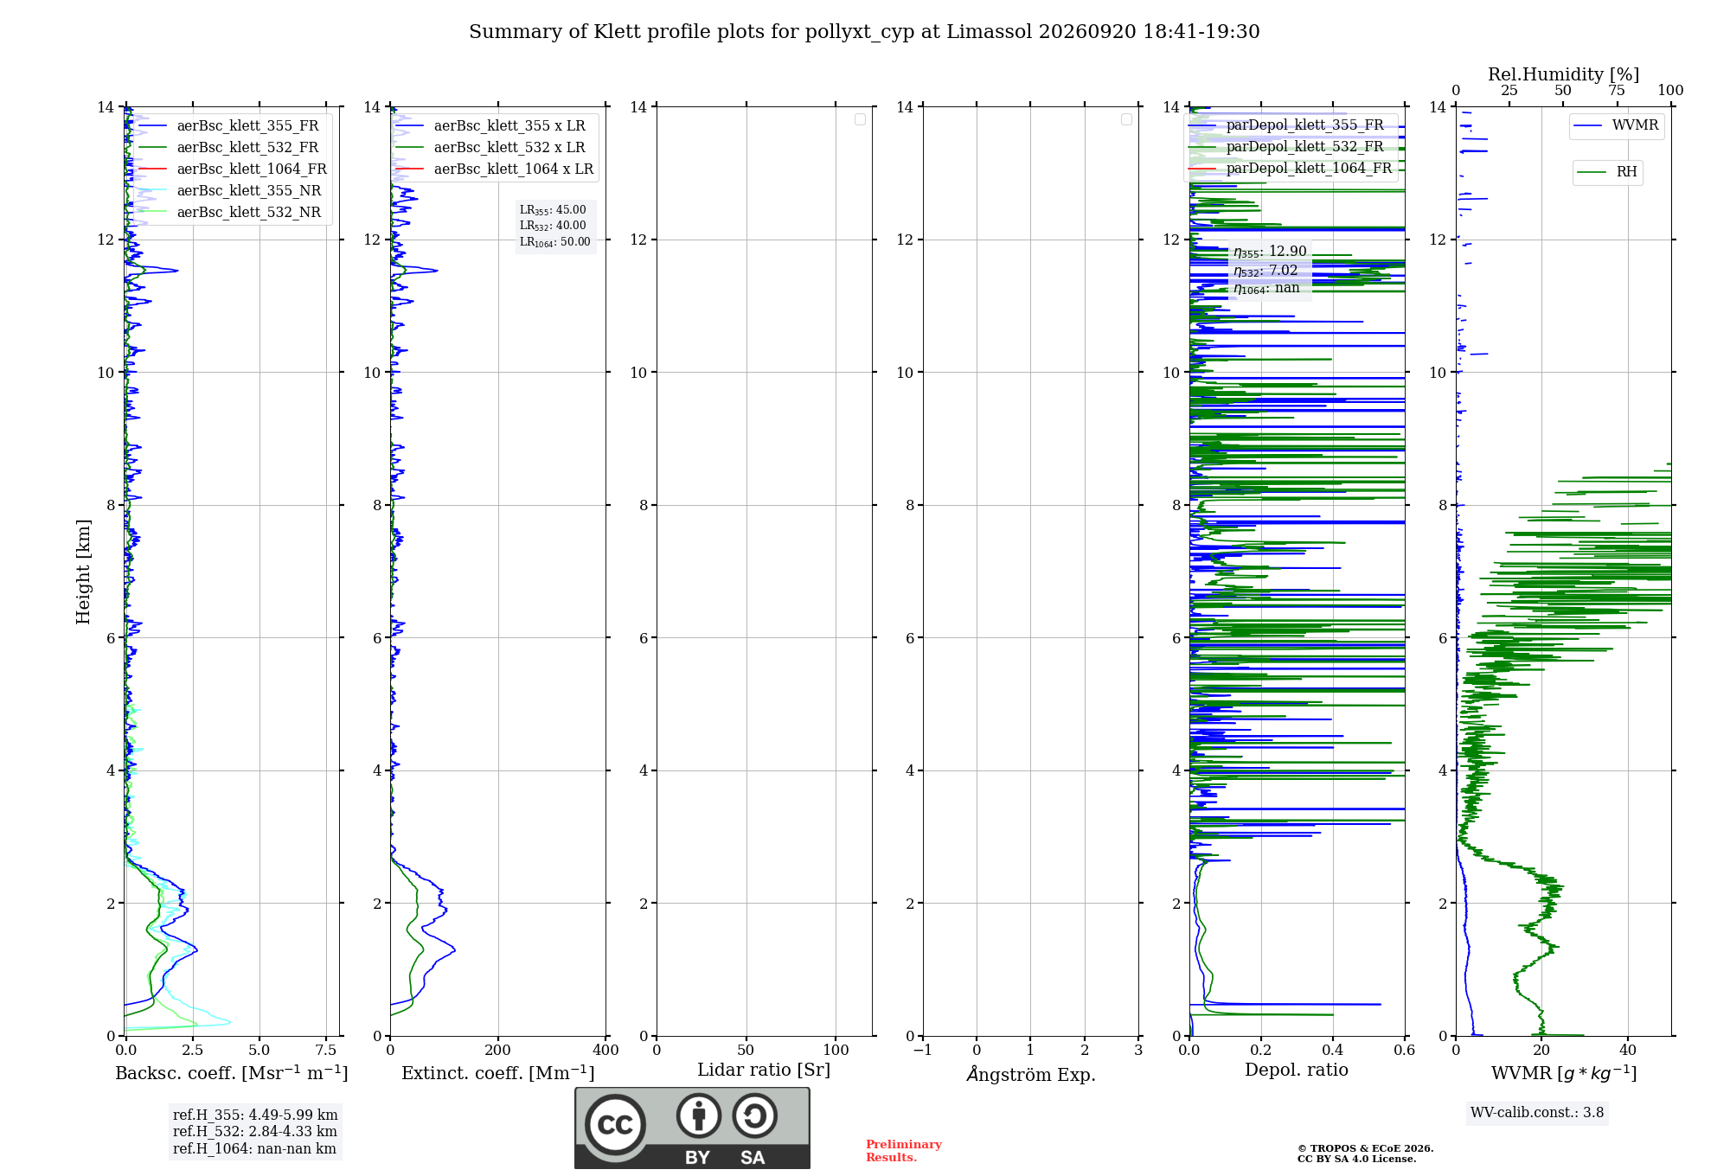This screenshot has height=1176, width=1730.
Task: Click the TROPOS & ECoE 2026 copyright text
Action: click(1365, 1148)
